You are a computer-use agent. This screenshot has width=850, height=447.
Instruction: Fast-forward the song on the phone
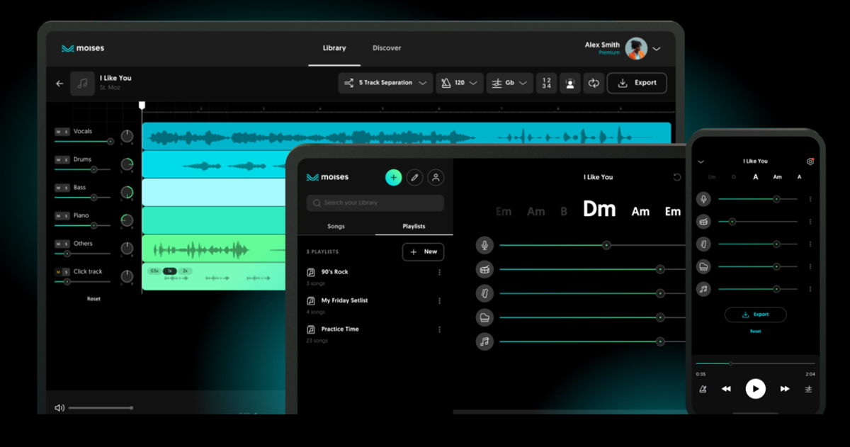(785, 389)
